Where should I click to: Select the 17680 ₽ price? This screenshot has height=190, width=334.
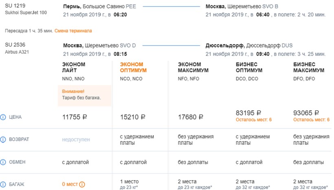(190, 117)
